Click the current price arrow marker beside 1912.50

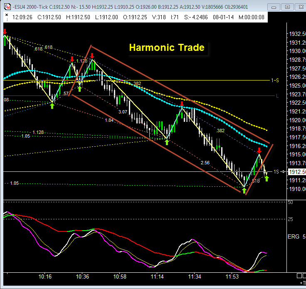(x=284, y=172)
